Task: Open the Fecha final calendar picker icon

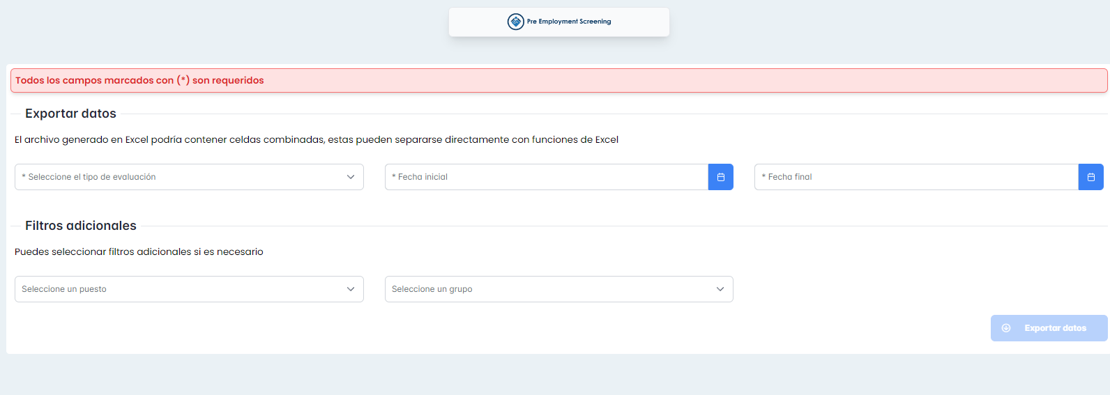Action: tap(1090, 177)
